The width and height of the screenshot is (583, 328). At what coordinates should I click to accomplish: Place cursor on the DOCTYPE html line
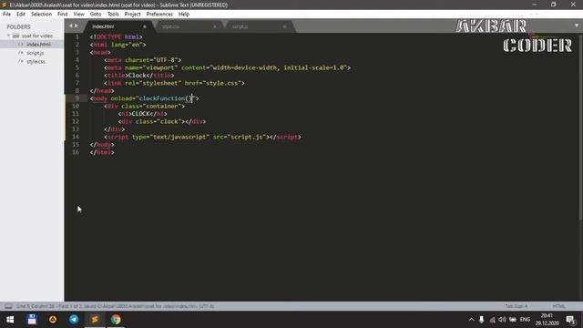click(x=116, y=36)
